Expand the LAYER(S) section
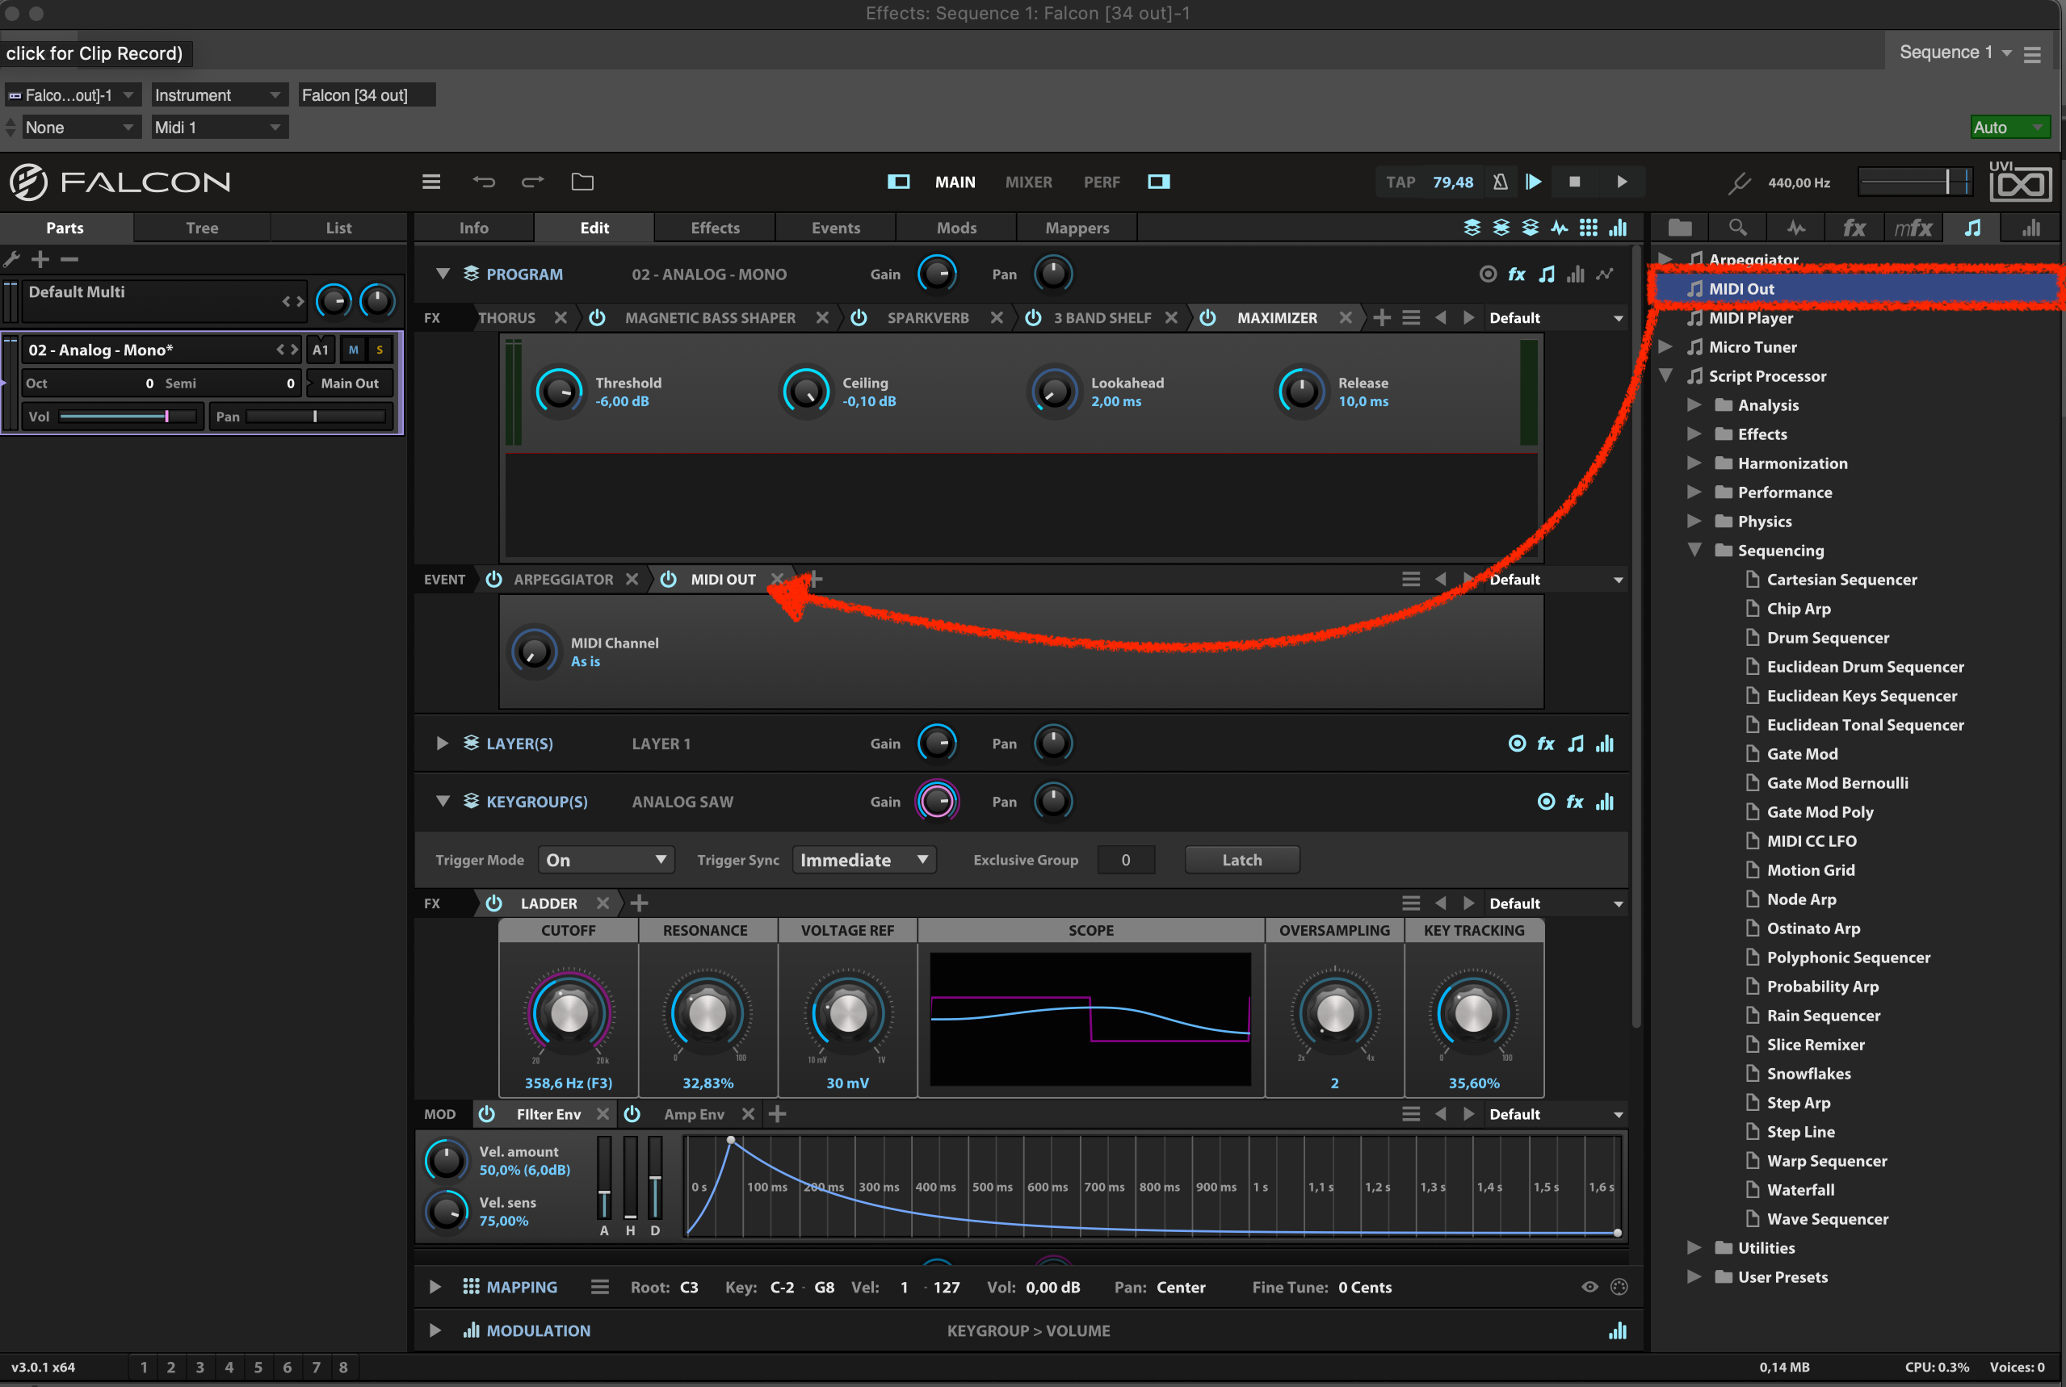This screenshot has height=1387, width=2066. coord(443,744)
